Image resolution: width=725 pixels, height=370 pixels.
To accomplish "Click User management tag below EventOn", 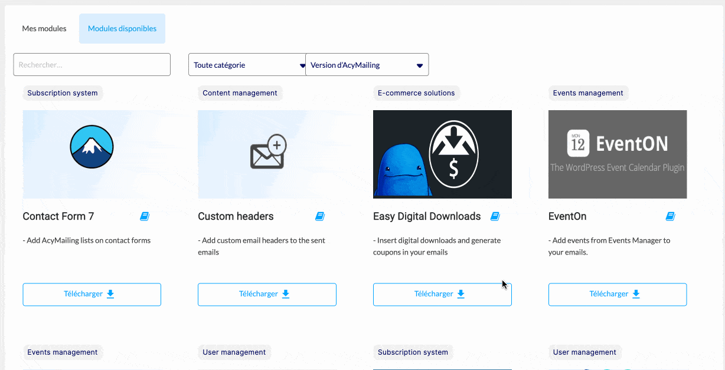I will pos(584,352).
